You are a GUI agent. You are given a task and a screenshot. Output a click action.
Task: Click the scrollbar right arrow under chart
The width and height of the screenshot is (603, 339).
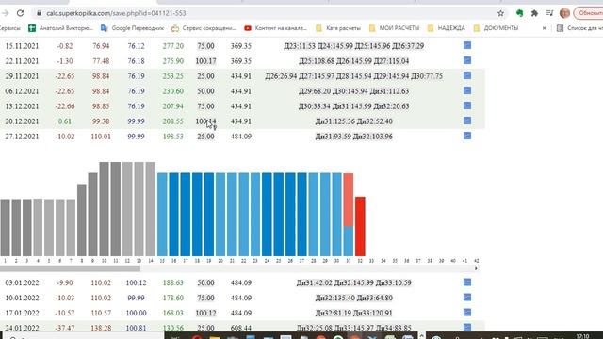(x=476, y=268)
